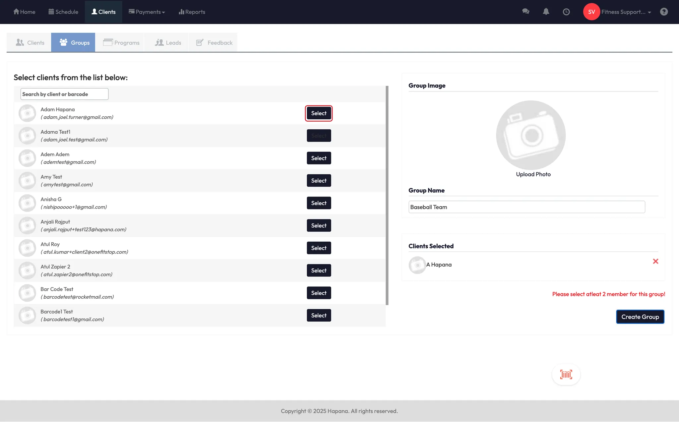Screen dimensions: 679x422
Task: Open the Feedback tab
Action: [214, 42]
